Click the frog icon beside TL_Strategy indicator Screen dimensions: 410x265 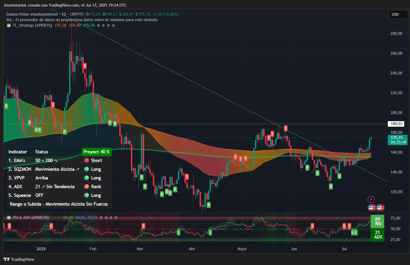[x=8, y=25]
